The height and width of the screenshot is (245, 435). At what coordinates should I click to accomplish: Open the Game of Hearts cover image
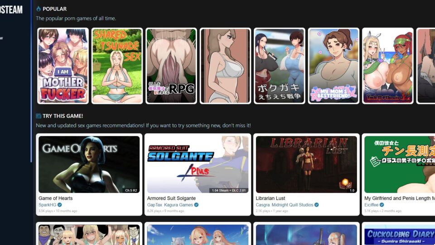pyautogui.click(x=89, y=164)
